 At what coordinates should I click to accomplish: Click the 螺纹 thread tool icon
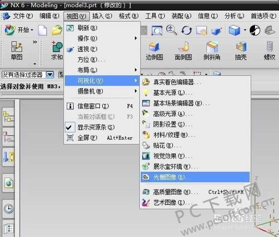click(270, 47)
